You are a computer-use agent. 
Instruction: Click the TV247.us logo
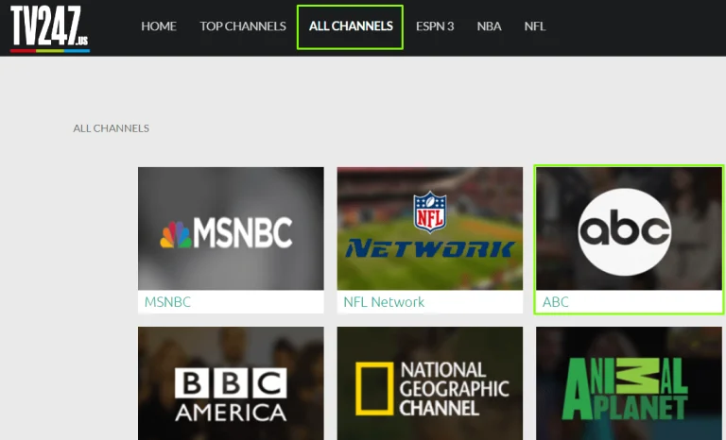[49, 28]
